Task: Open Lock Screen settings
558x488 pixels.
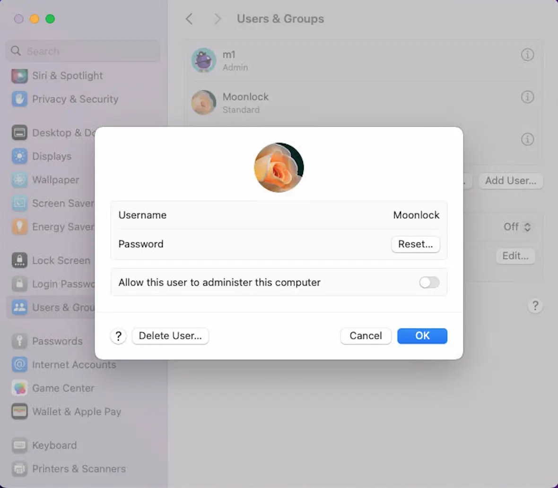Action: [x=61, y=260]
